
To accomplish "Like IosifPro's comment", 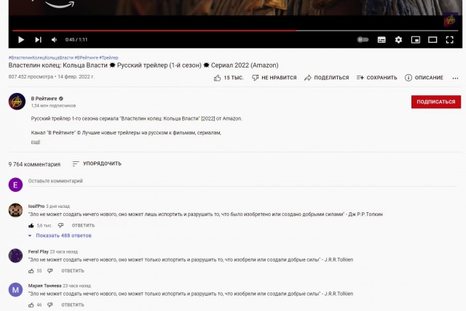I will click(31, 225).
